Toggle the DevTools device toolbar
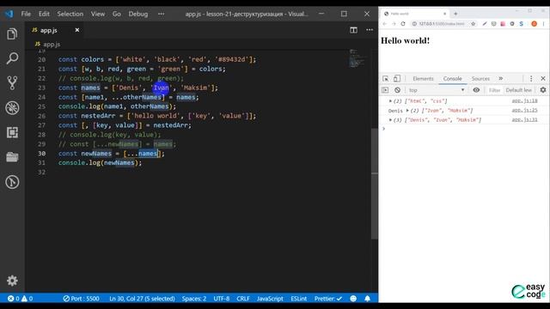The image size is (550, 309). coord(397,78)
